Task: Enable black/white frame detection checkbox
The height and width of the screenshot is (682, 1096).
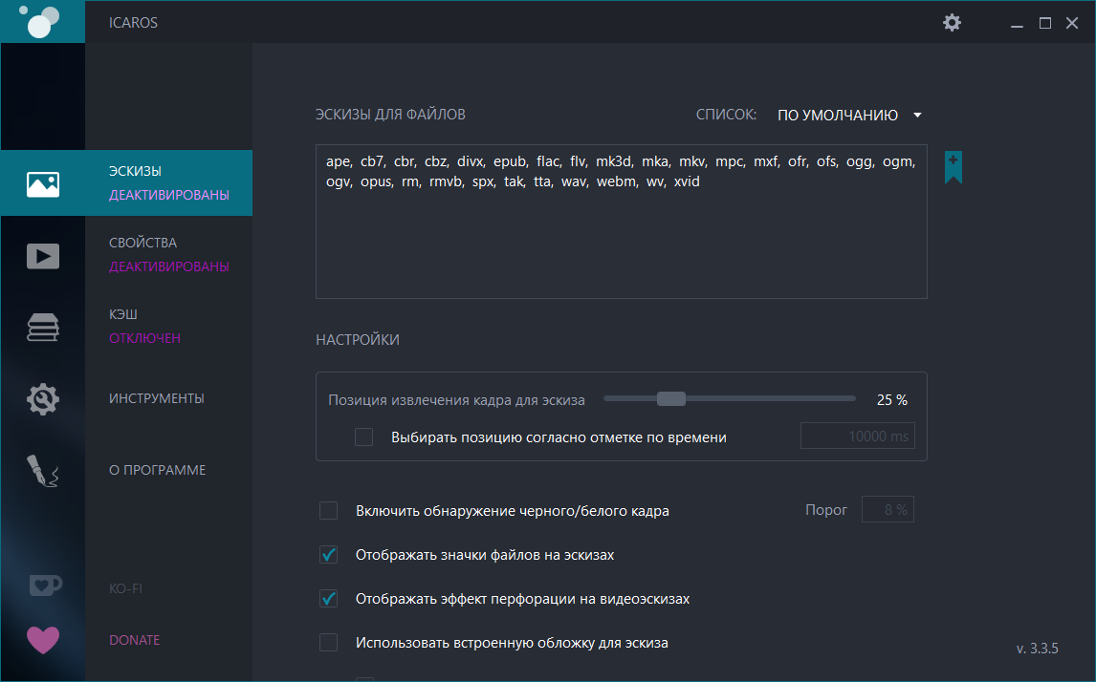Action: click(329, 511)
